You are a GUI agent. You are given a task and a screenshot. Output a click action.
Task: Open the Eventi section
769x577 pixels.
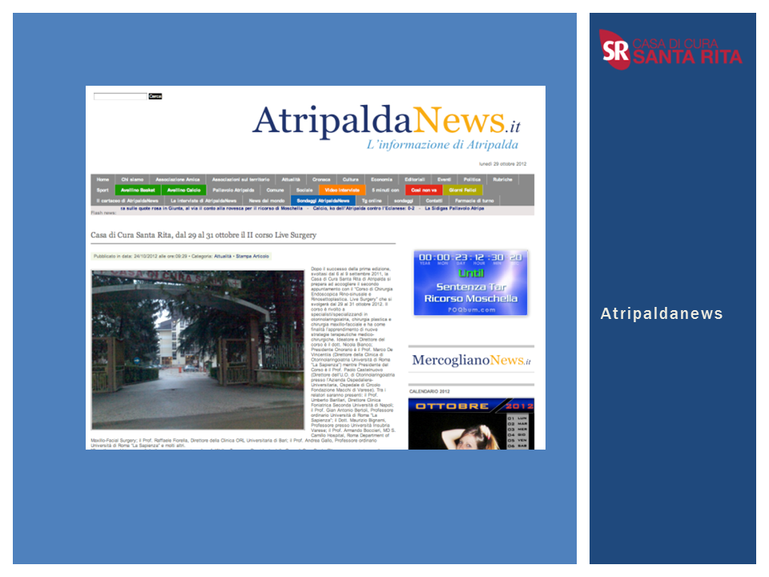click(445, 180)
